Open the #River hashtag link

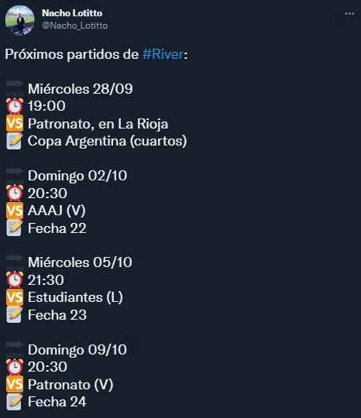click(163, 54)
